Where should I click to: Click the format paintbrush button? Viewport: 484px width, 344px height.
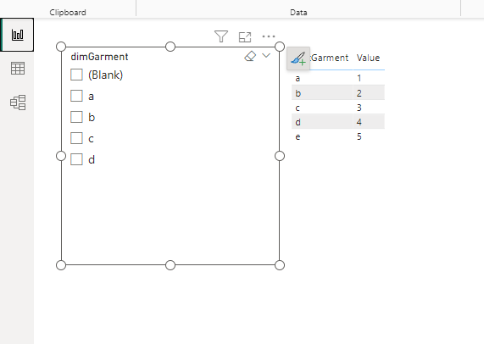[298, 58]
